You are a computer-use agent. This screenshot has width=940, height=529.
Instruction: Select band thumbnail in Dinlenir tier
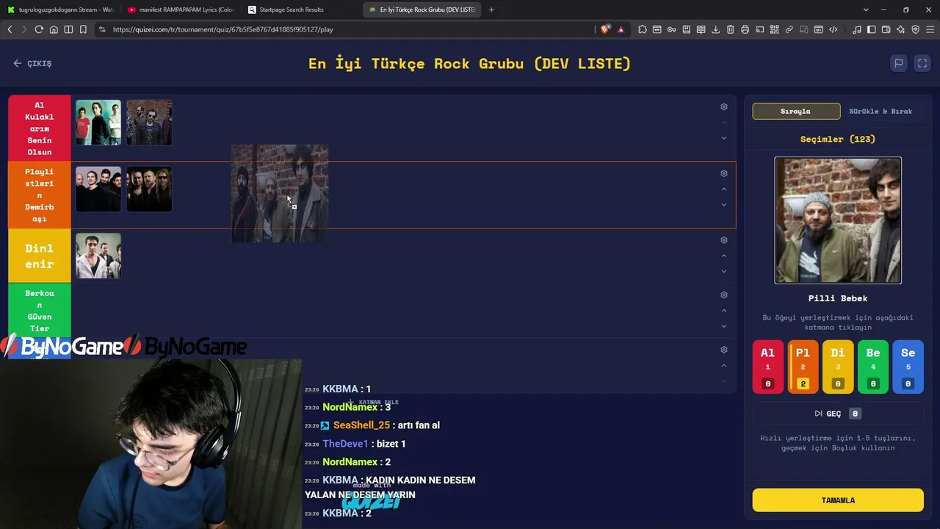[98, 256]
